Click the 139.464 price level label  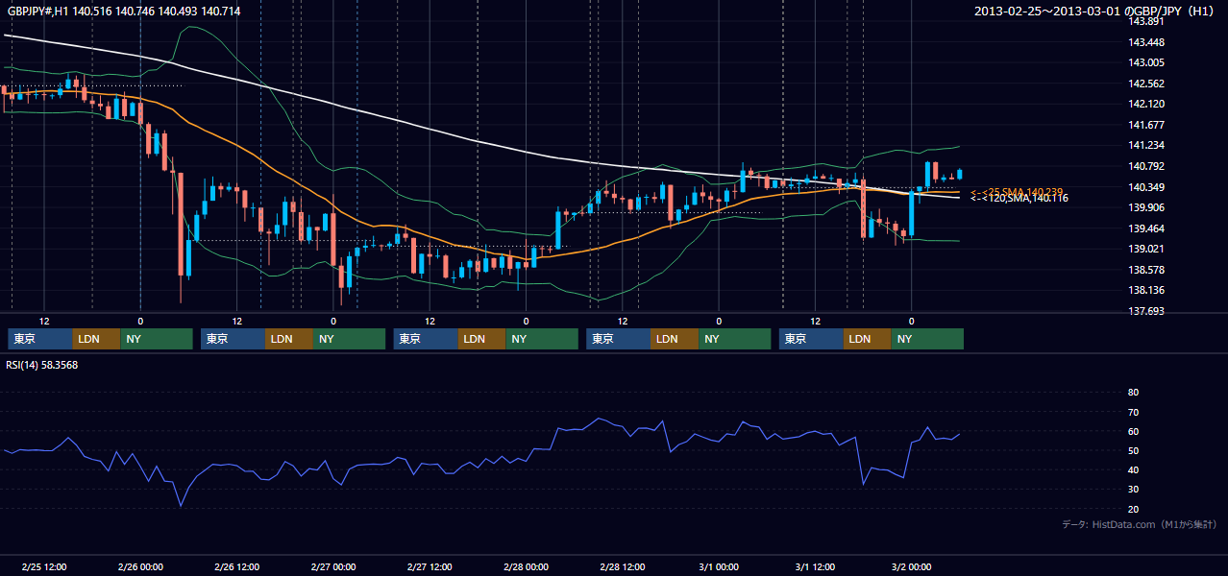point(1146,228)
